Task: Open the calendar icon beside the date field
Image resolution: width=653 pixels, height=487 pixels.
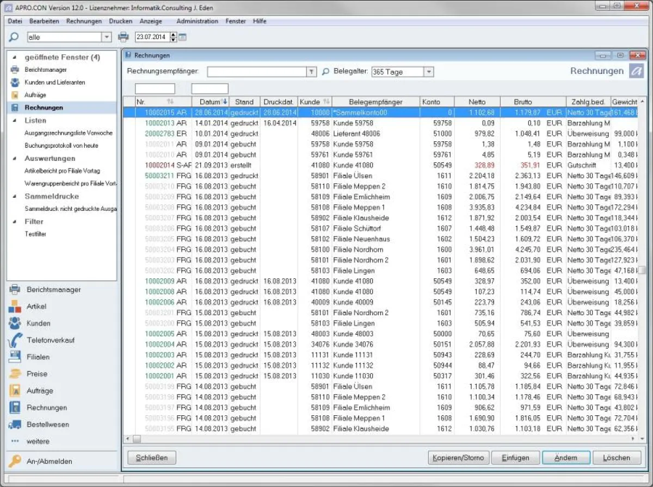Action: (182, 36)
